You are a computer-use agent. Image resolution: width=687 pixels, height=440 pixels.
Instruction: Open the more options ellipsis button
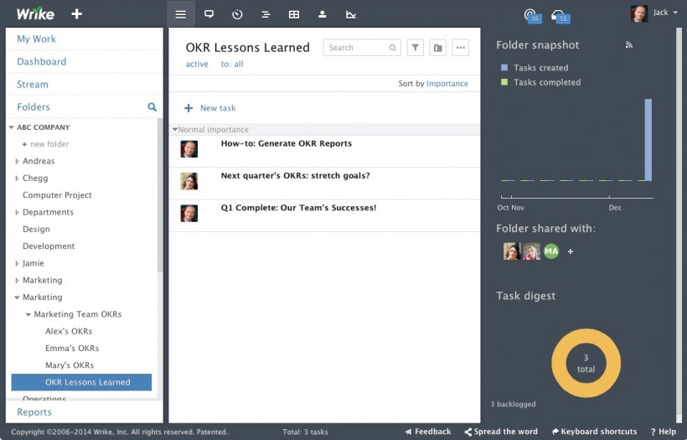pyautogui.click(x=461, y=47)
